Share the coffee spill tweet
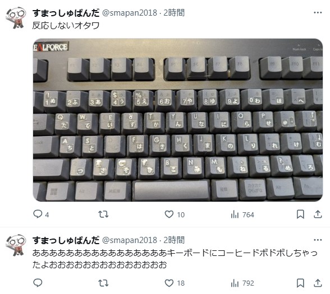 pyautogui.click(x=318, y=283)
